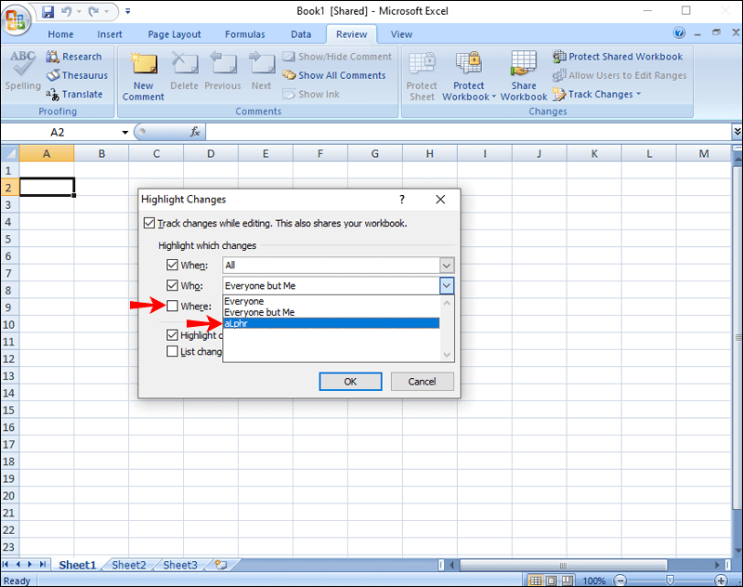
Task: Open the When dropdown arrow
Action: click(x=447, y=266)
